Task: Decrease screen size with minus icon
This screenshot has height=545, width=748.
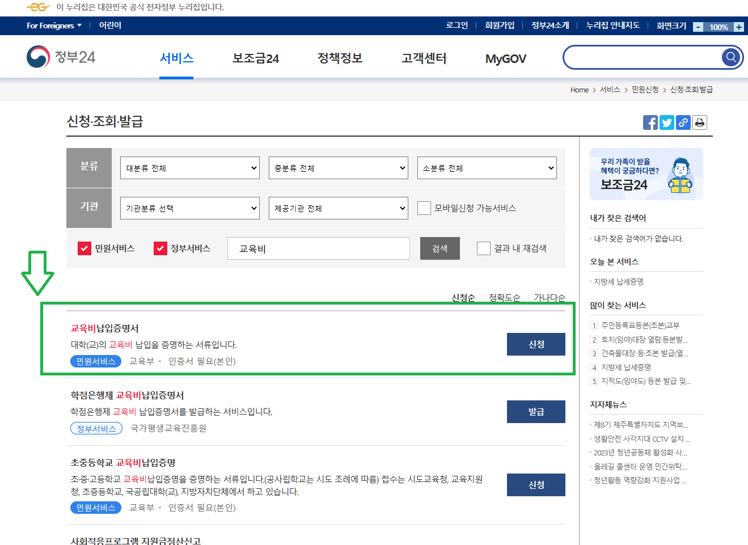Action: point(698,27)
